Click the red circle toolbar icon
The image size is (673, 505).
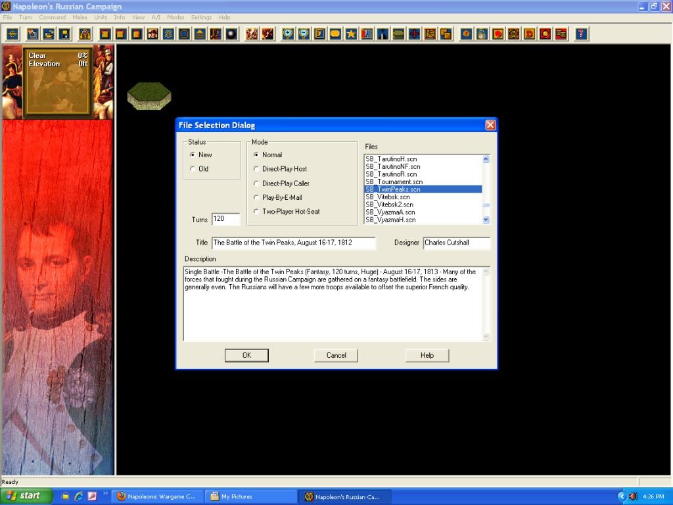point(498,34)
